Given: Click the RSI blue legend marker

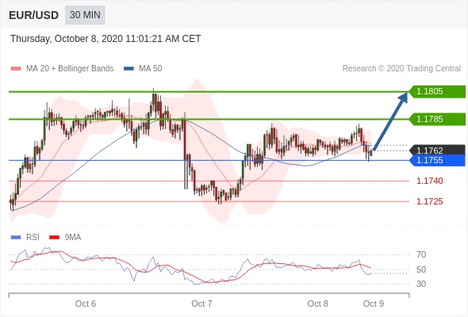Looking at the screenshot, I should click(x=16, y=238).
